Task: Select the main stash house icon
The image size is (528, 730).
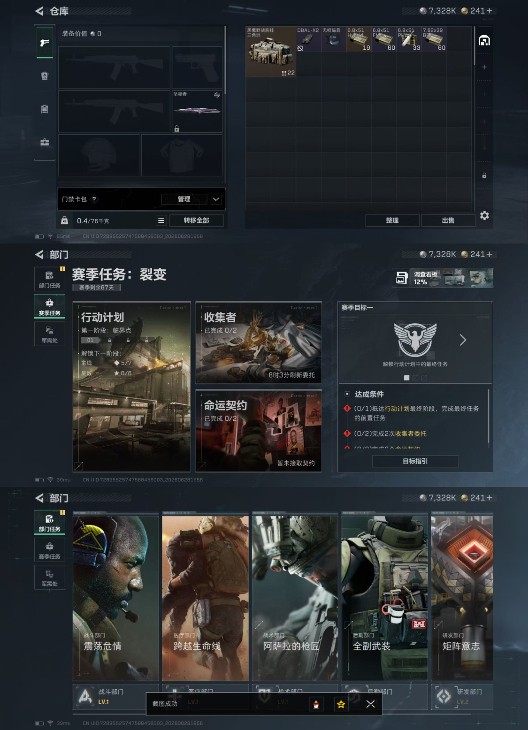Action: [484, 41]
